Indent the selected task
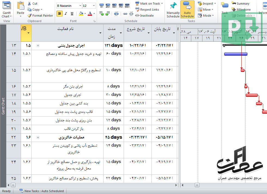 click(x=108, y=14)
